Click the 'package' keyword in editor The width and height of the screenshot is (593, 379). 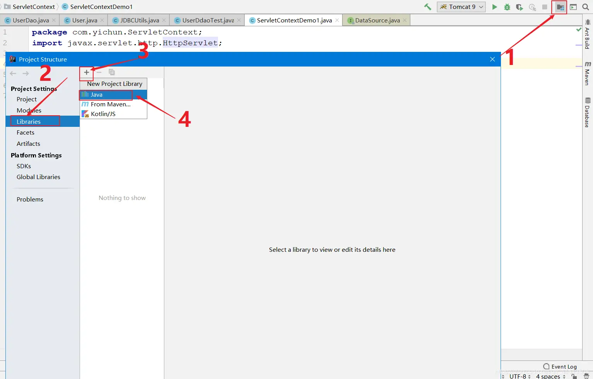point(49,32)
